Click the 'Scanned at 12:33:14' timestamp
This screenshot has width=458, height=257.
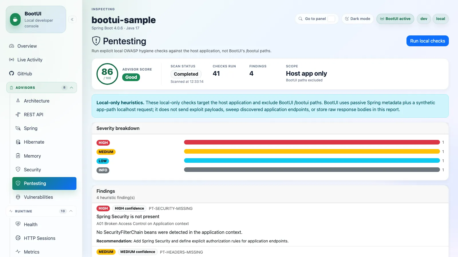[x=187, y=82]
